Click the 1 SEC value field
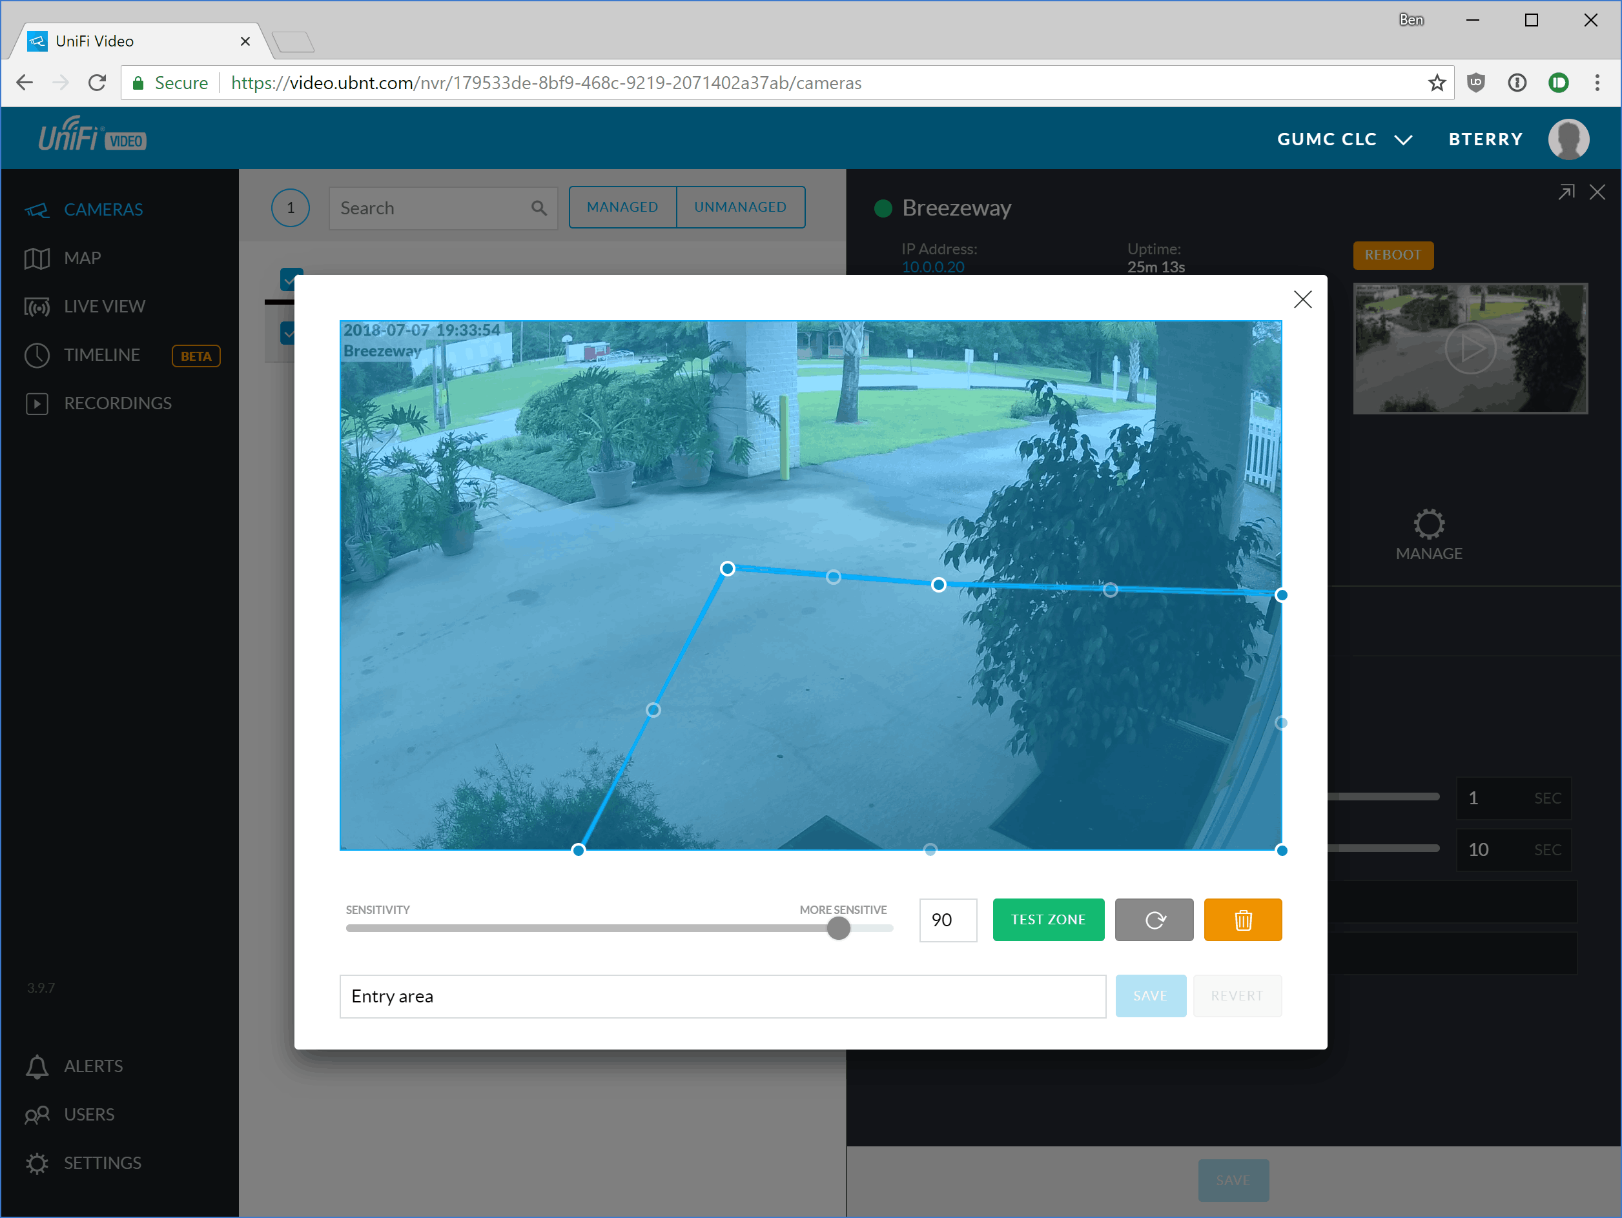1622x1218 pixels. 1514,797
